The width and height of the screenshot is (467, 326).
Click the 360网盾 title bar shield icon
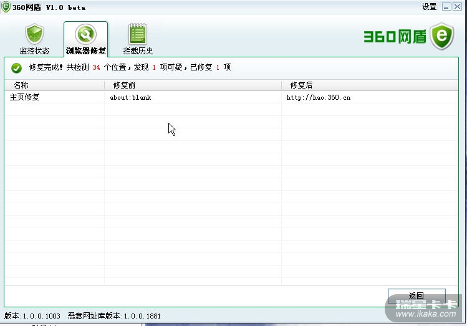pyautogui.click(x=6, y=7)
